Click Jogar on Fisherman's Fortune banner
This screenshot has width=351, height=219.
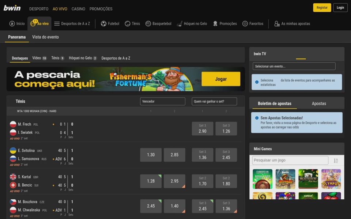click(x=221, y=79)
